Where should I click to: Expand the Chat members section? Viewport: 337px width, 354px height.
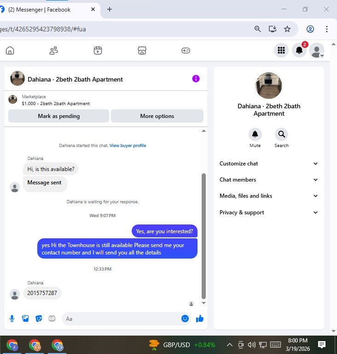(x=269, y=180)
